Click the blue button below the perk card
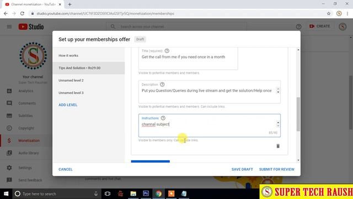 (151, 161)
